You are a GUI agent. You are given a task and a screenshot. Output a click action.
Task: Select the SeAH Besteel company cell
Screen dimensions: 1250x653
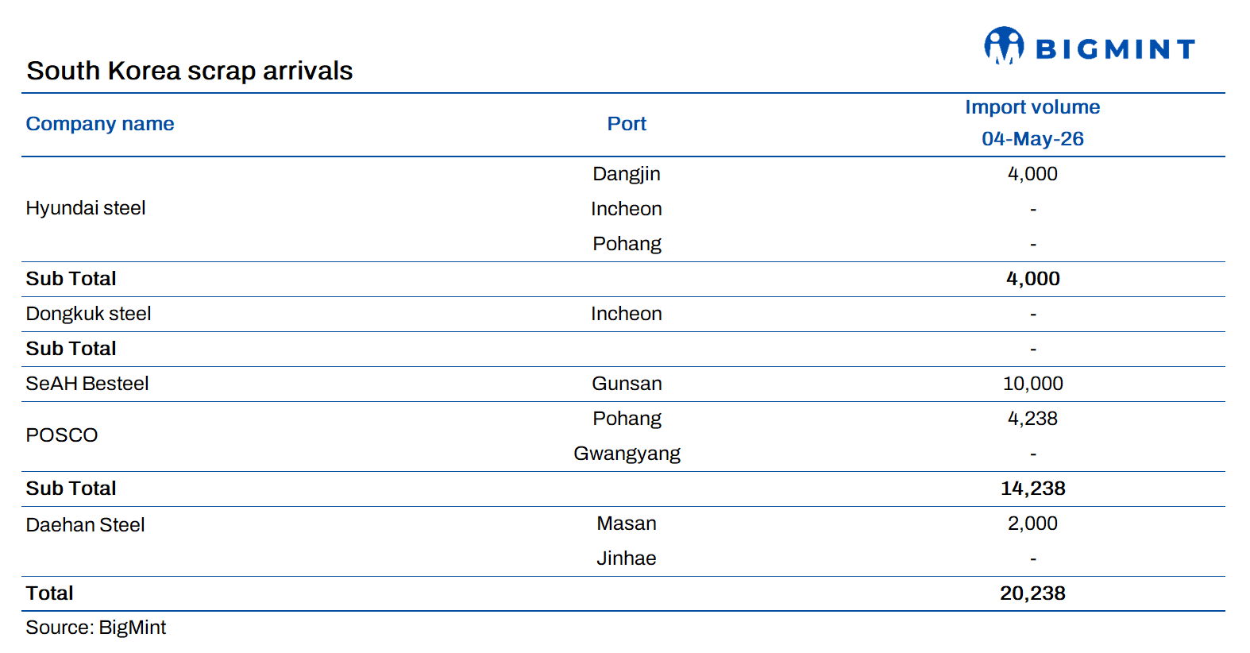[87, 384]
